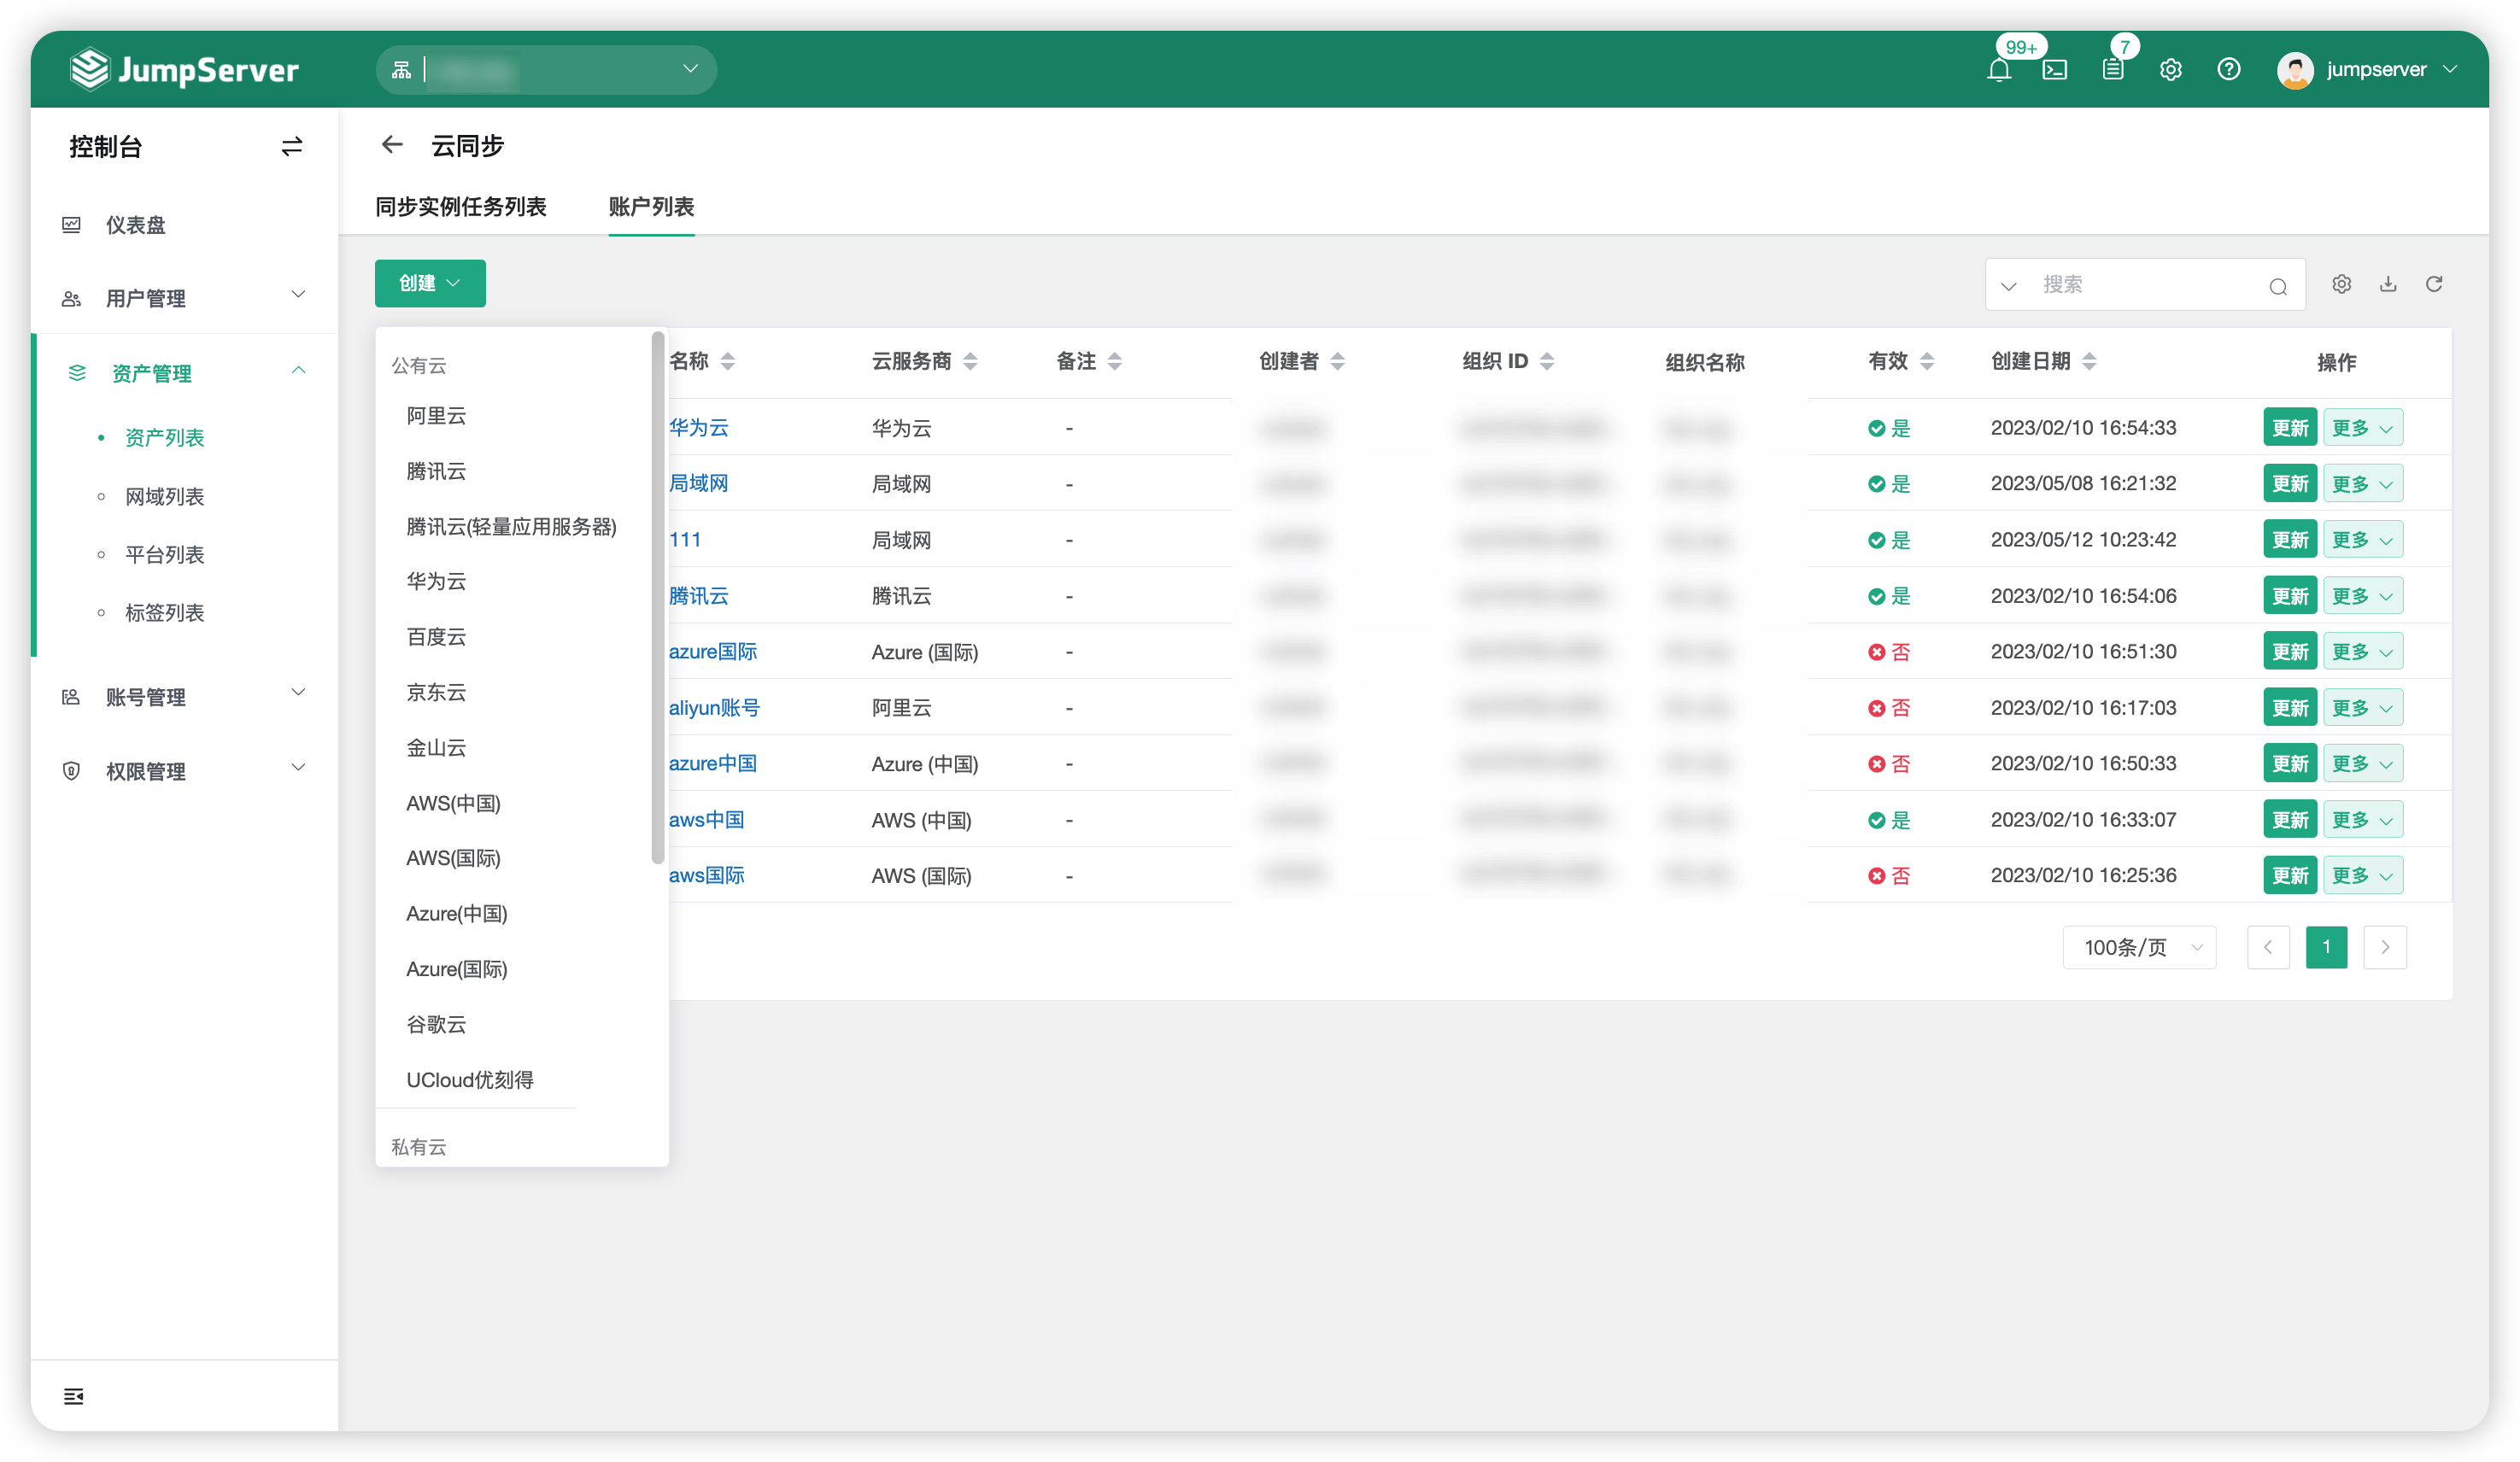Click 更新 on the 华为云 row
The width and height of the screenshot is (2520, 1462).
(x=2290, y=427)
